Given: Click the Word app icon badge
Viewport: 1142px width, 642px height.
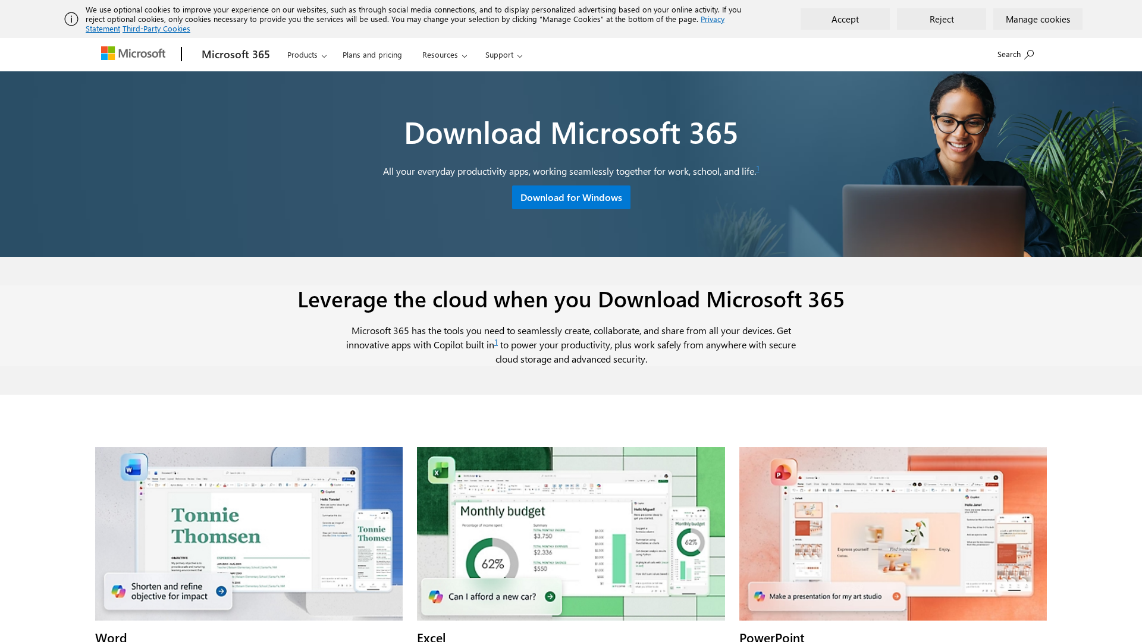Looking at the screenshot, I should [133, 467].
